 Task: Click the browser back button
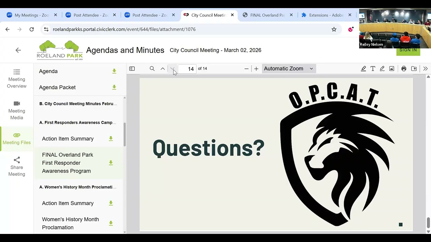(x=7, y=29)
